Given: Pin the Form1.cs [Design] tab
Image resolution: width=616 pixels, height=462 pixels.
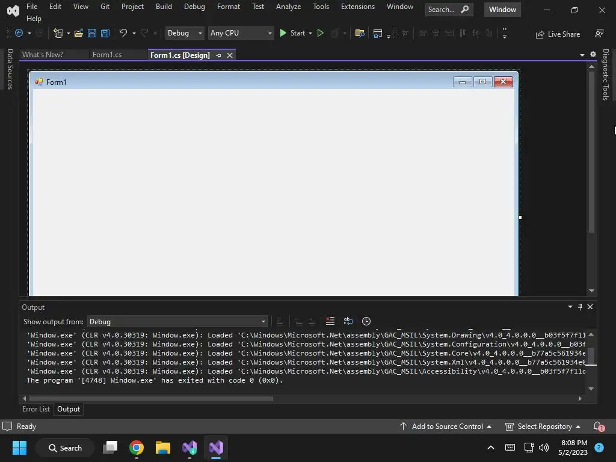Looking at the screenshot, I should pyautogui.click(x=219, y=55).
